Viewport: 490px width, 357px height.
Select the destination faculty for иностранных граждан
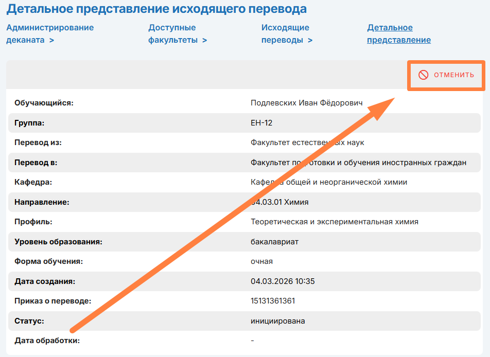point(358,163)
